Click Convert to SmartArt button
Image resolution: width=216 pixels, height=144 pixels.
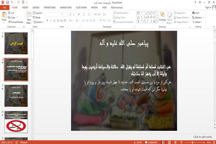123,22
